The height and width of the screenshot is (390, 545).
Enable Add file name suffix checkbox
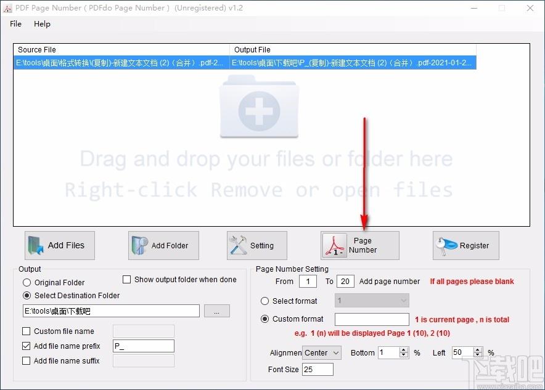(26, 361)
